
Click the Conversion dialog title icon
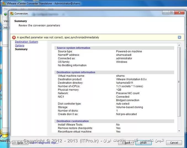click(x=12, y=14)
